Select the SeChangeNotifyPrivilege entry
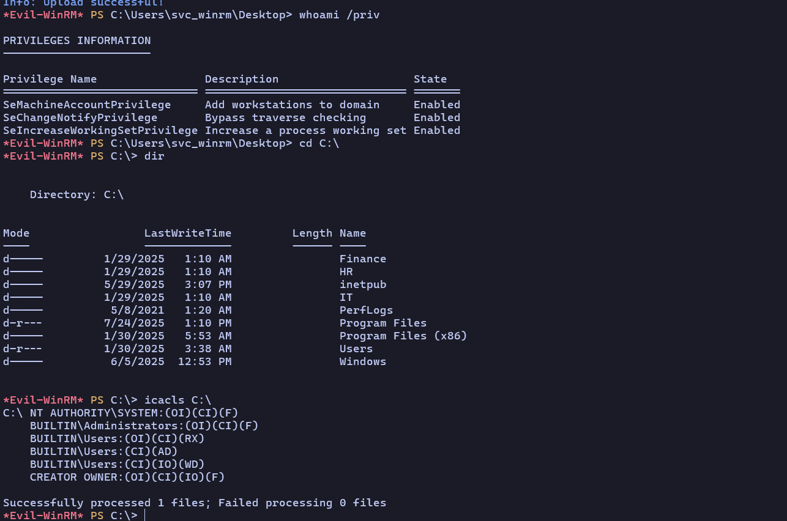 coord(80,117)
